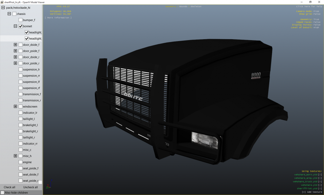Tick the door_dside_f checkbox
The width and height of the screenshot is (324, 195).
coord(20,45)
